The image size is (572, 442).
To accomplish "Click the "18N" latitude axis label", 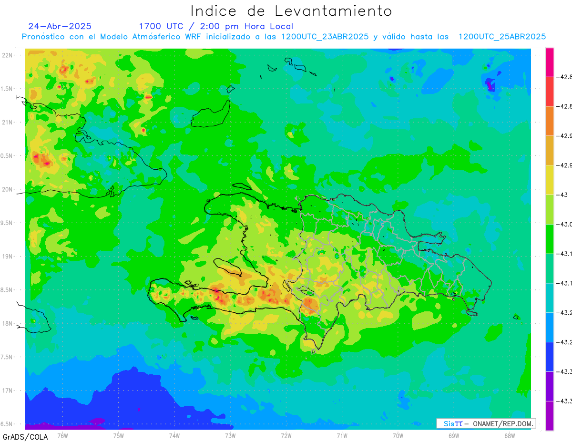I will point(7,323).
